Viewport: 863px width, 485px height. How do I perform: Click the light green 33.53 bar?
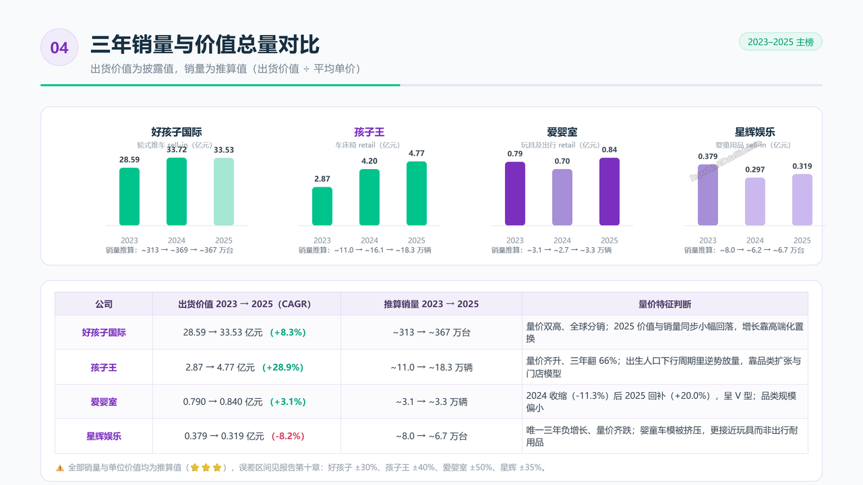(224, 192)
